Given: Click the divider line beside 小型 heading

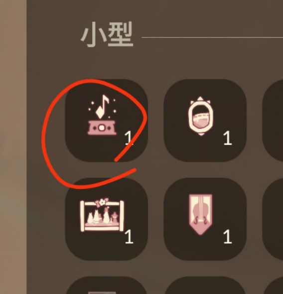Looking at the screenshot, I should point(212,37).
